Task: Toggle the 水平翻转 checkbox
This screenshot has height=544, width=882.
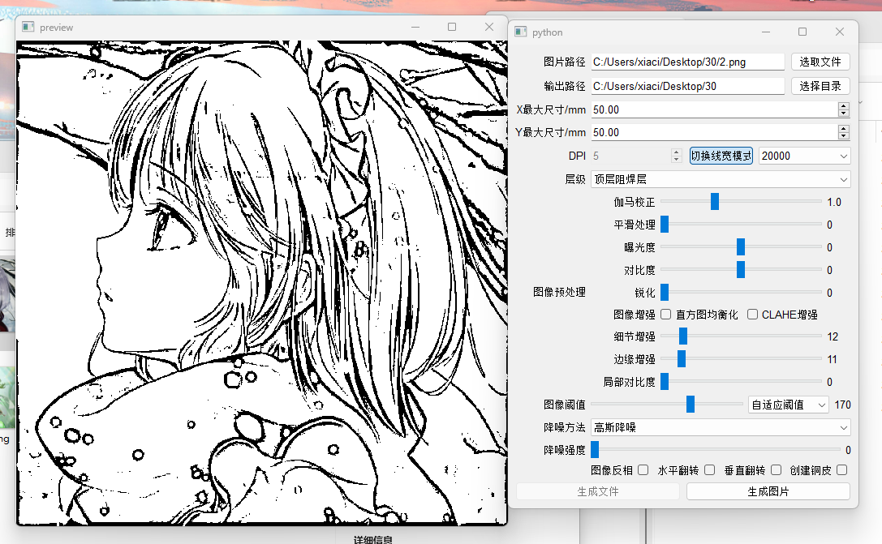Action: tap(710, 470)
